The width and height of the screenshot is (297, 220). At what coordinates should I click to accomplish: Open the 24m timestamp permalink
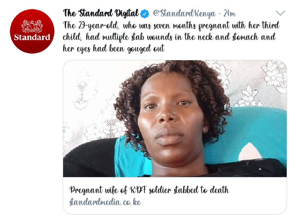[x=230, y=14]
